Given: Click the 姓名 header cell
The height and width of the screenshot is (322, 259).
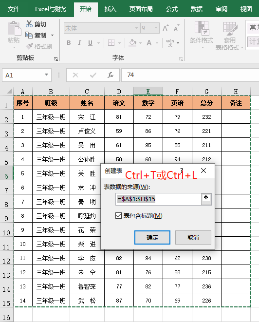Looking at the screenshot, I should point(87,102).
